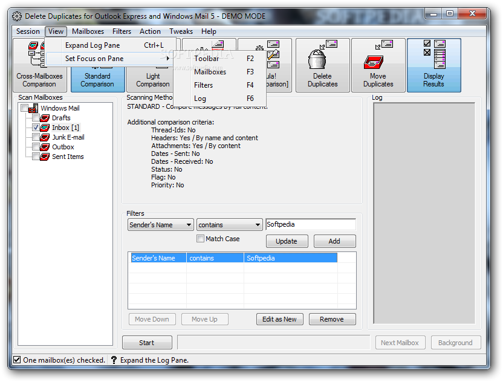Screen dimensions: 503x382
Task: Choose the Light Comparison toolbar button
Action: (x=153, y=80)
